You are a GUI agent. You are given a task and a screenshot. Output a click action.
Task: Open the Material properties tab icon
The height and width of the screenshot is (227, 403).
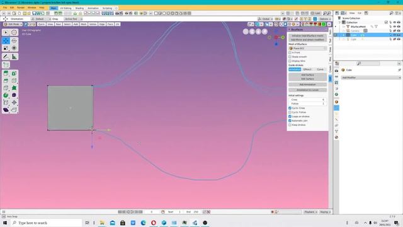click(336, 137)
